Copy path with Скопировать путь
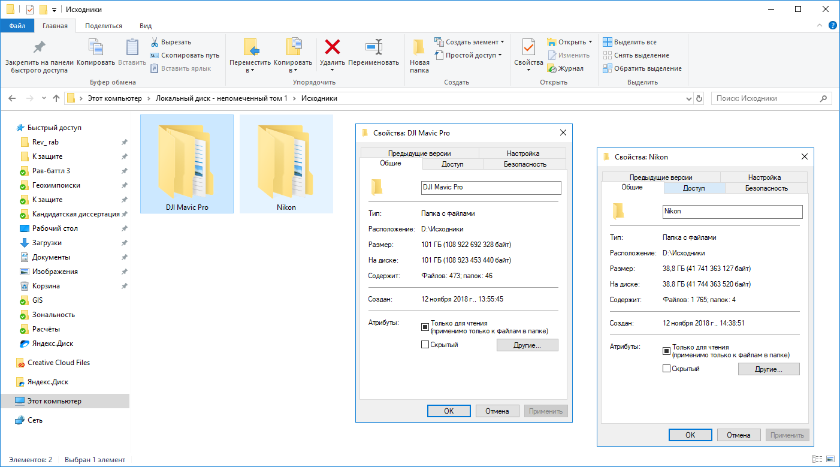 point(185,55)
